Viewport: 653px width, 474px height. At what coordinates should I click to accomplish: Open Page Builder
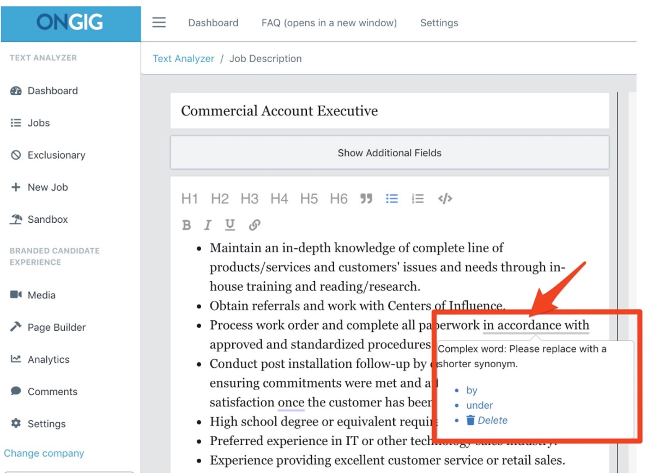56,327
